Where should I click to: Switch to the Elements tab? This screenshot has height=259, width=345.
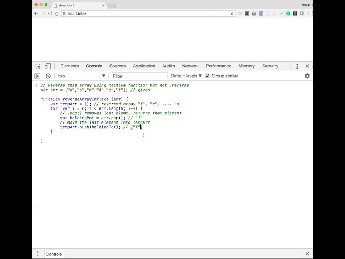click(70, 66)
